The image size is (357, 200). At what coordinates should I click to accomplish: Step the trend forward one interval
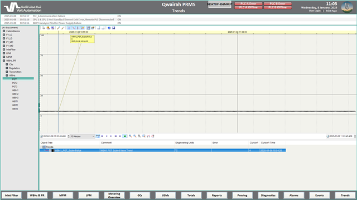point(111,136)
